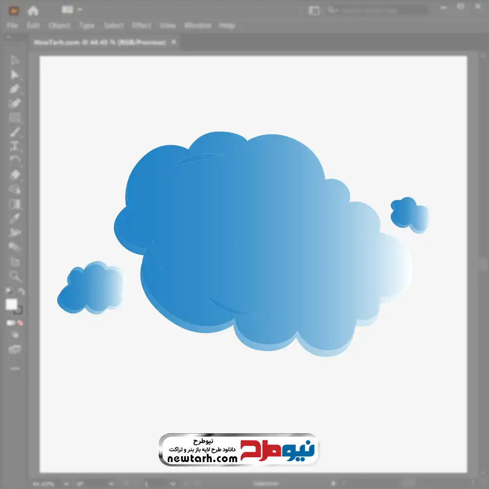Set the fill to None
The width and height of the screenshot is (489, 489).
21,323
